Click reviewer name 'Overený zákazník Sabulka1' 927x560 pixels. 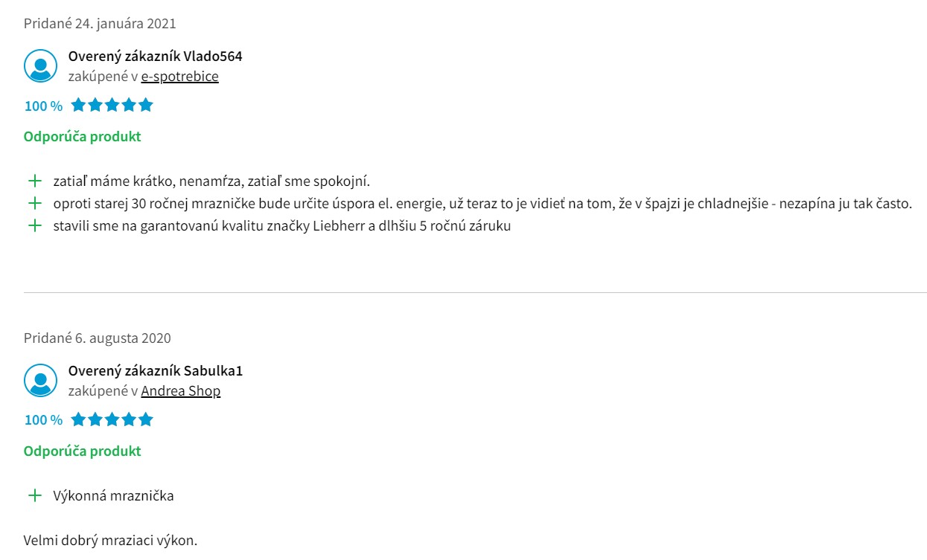click(156, 370)
